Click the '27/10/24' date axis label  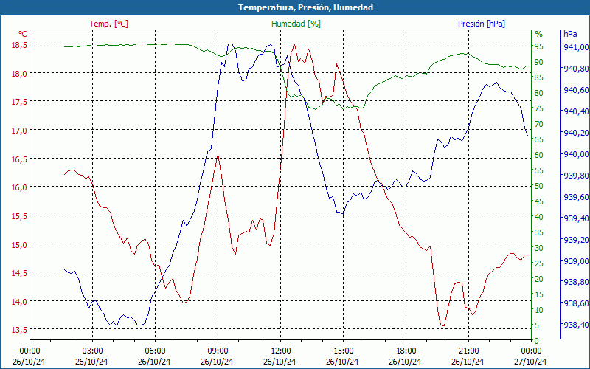530,362
